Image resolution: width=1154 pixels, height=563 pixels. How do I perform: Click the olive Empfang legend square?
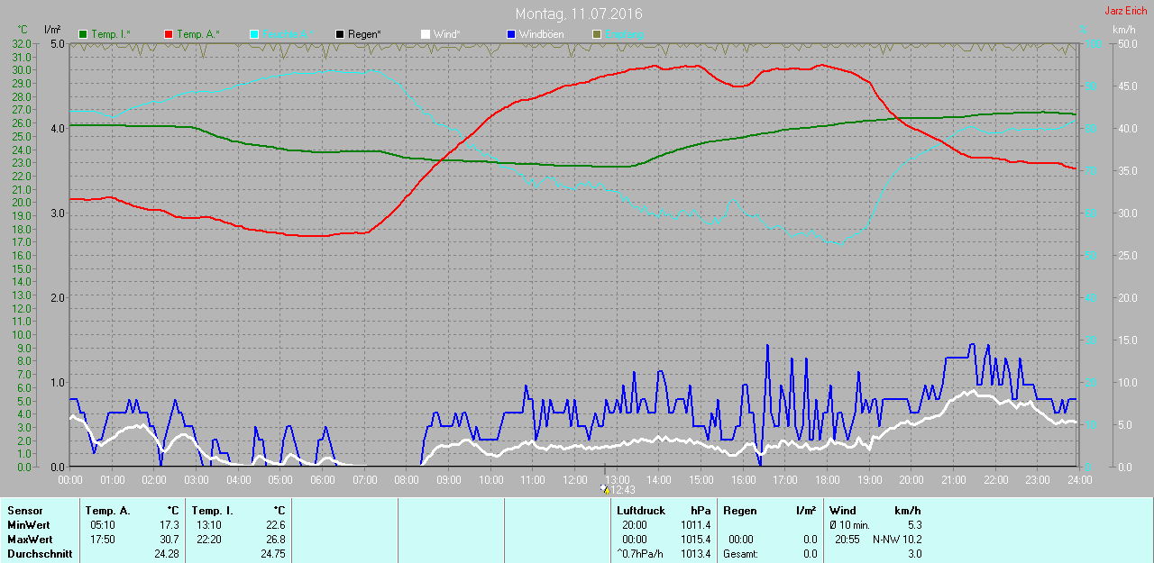click(x=596, y=34)
